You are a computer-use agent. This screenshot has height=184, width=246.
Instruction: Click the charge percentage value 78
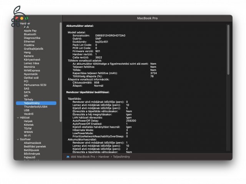point(152,76)
